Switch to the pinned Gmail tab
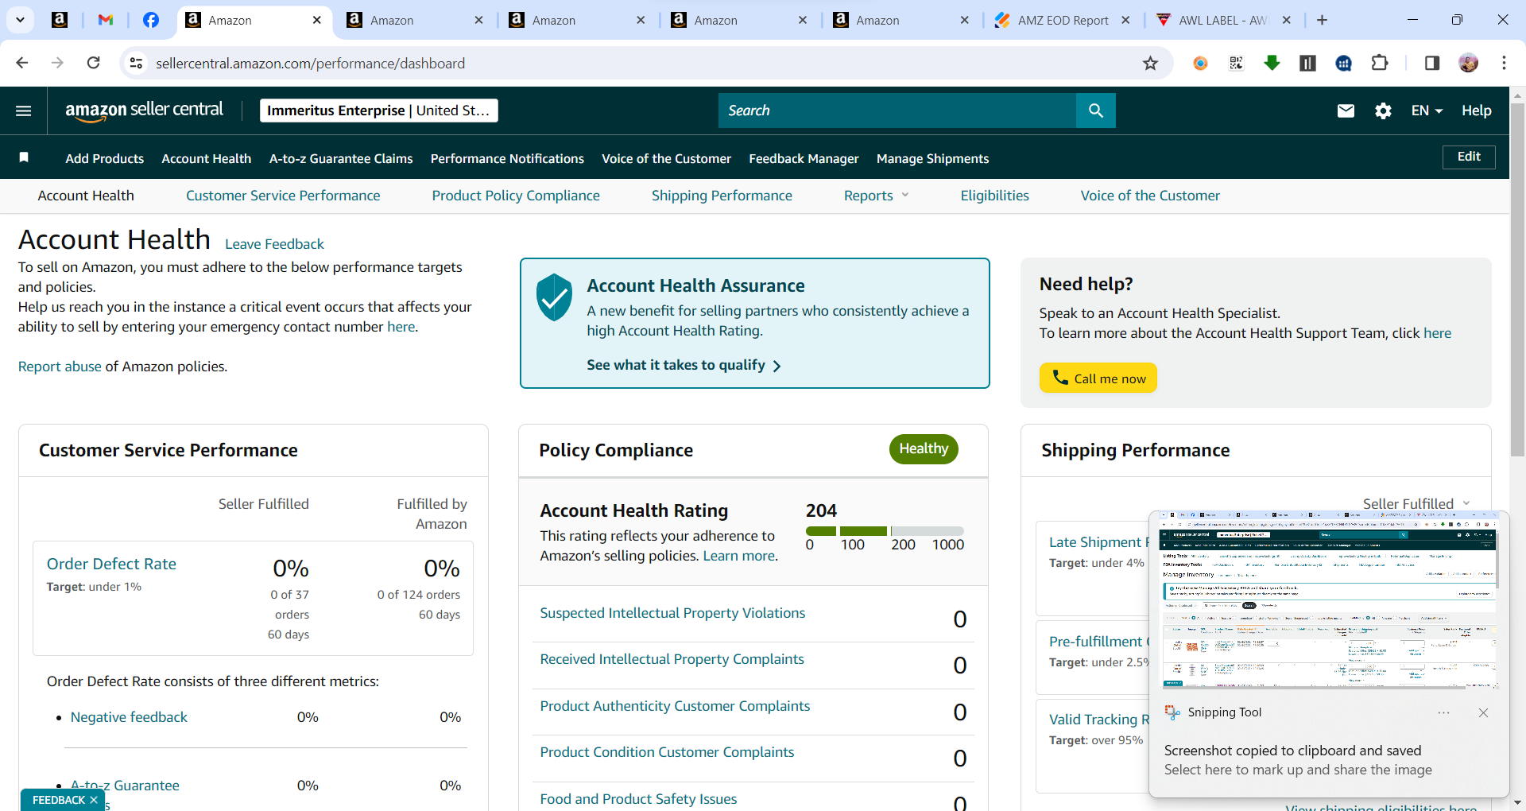1526x811 pixels. click(x=106, y=20)
